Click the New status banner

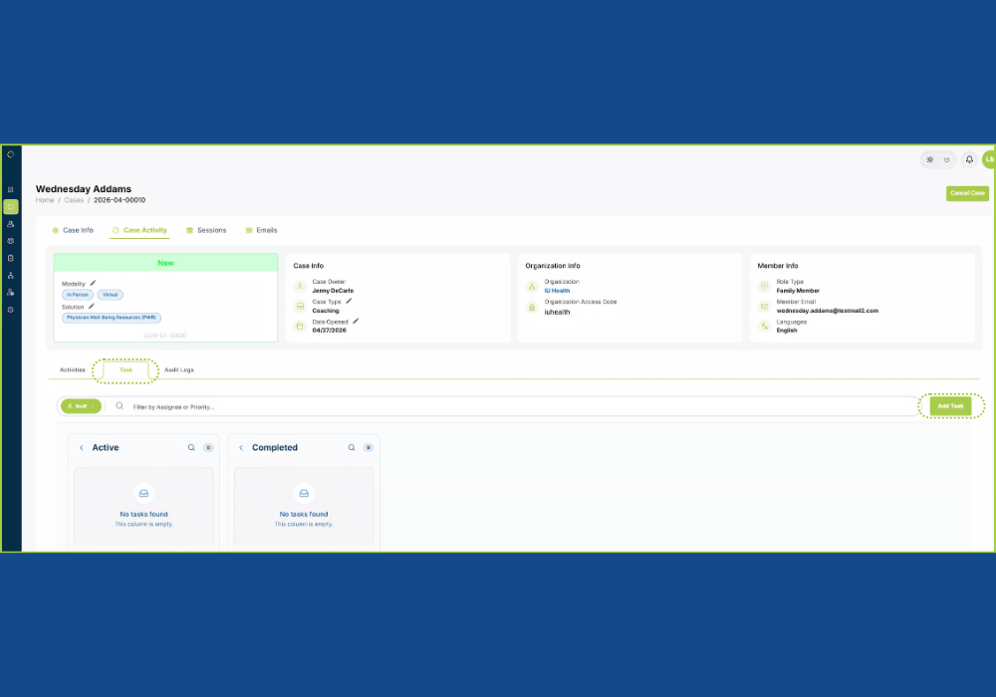coord(165,263)
